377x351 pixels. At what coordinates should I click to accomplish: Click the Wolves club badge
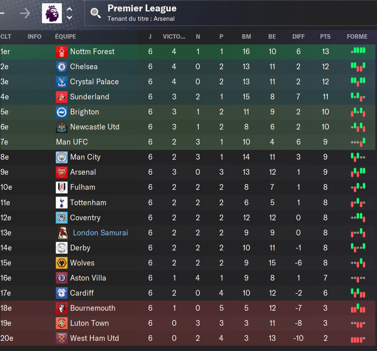click(61, 263)
